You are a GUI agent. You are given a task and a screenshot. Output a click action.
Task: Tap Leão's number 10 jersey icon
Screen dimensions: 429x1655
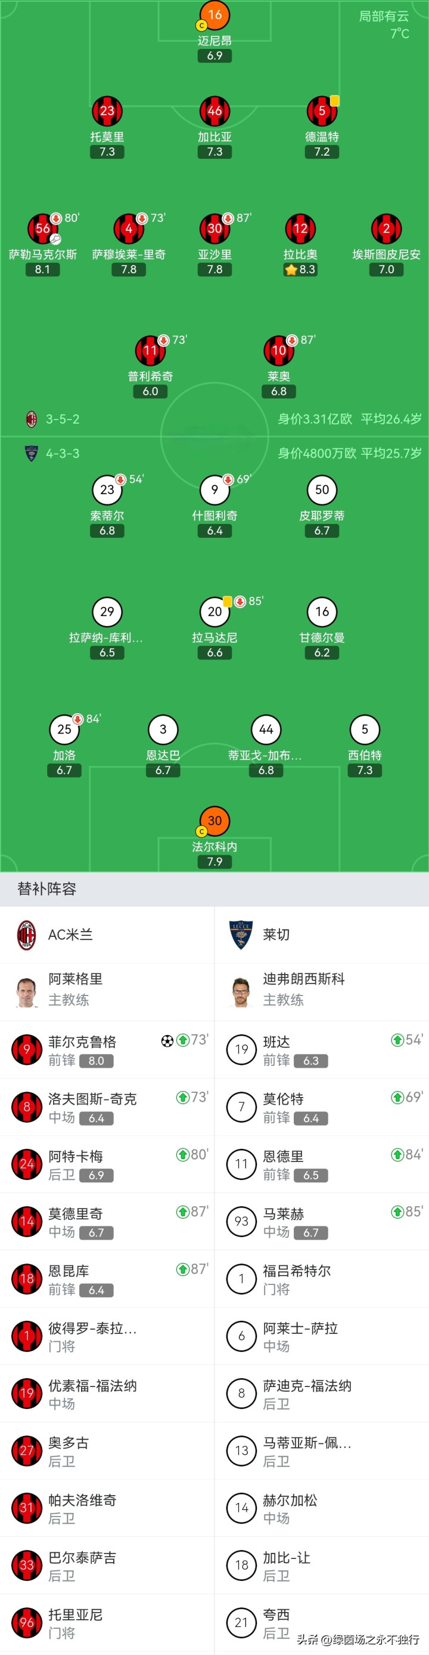278,350
